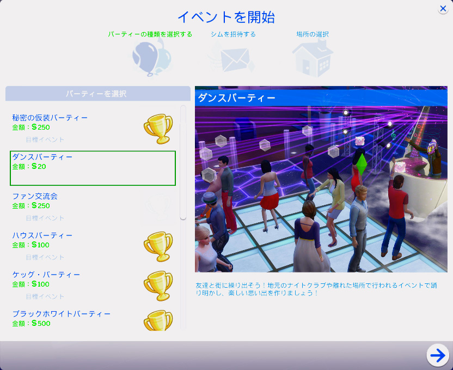
Task: Enable 目標イベント under ハウスパーティー
Action: (x=45, y=257)
